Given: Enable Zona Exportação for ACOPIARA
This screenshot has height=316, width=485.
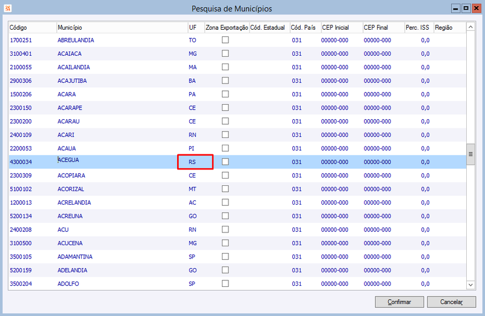Looking at the screenshot, I should coord(225,176).
